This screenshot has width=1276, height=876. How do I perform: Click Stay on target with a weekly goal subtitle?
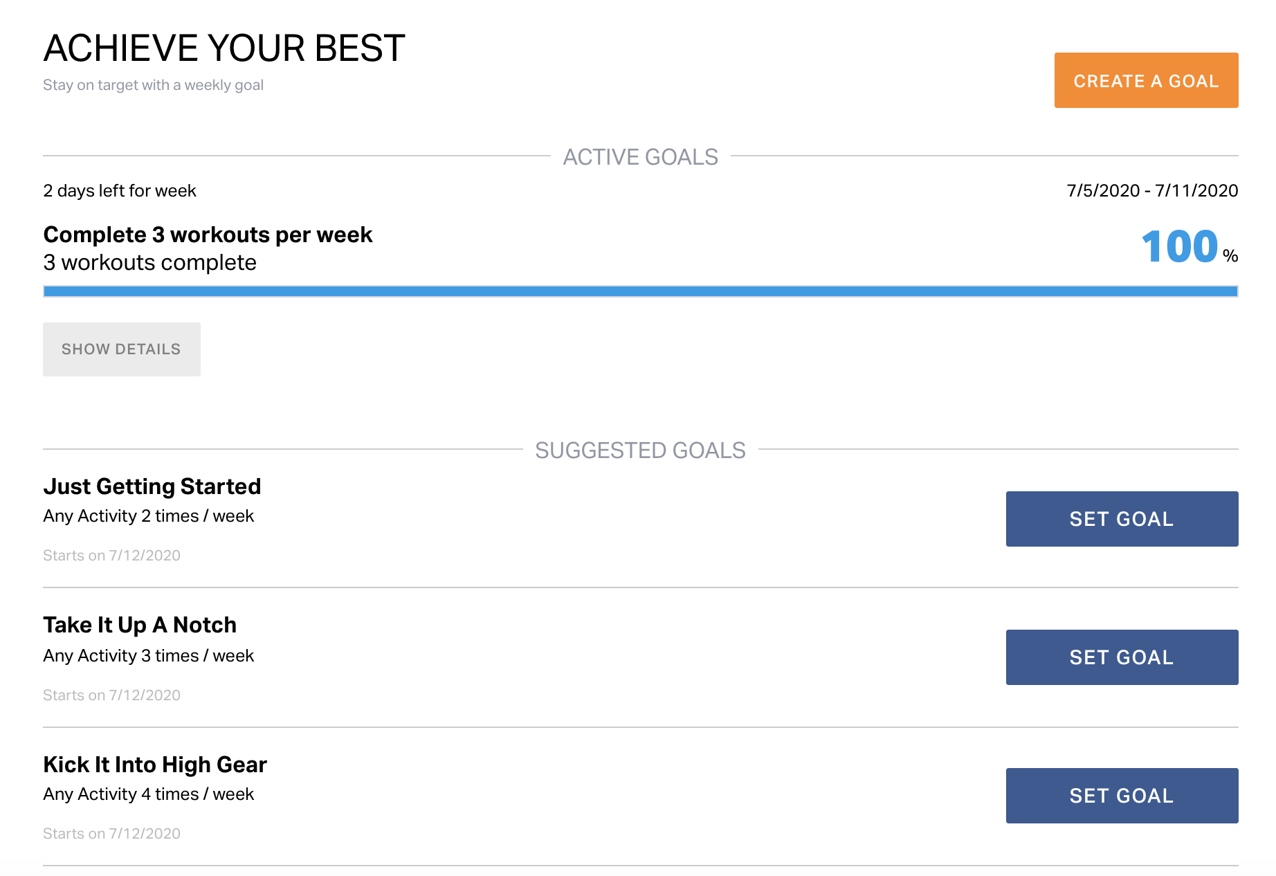tap(153, 85)
